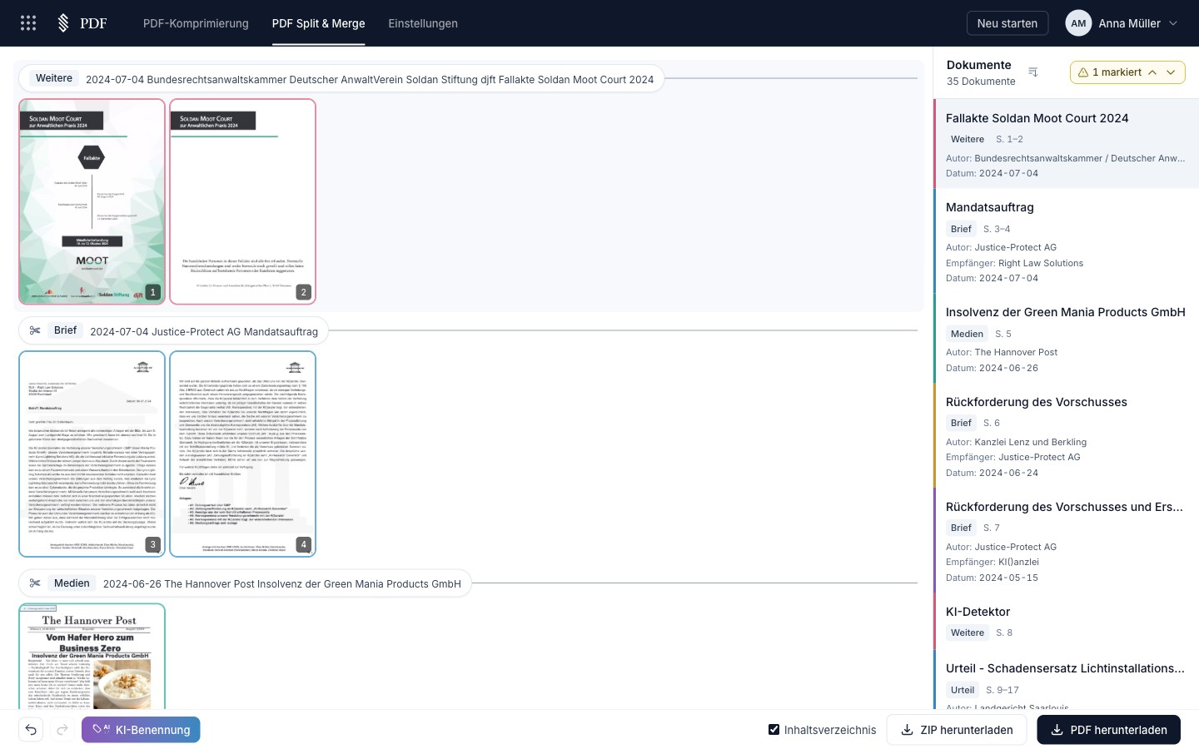
Task: Select the Fallakte cover page thumbnail, page 1
Action: pos(92,201)
